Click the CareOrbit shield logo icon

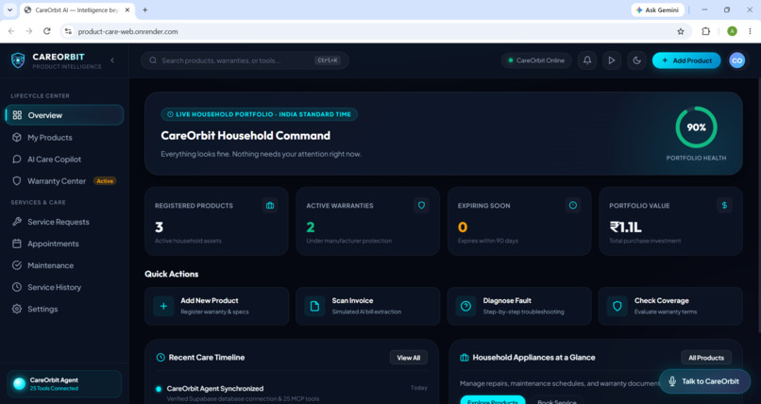click(x=18, y=60)
